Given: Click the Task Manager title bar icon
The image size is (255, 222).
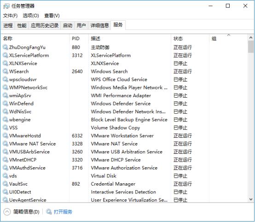Looking at the screenshot, I should point(6,6).
